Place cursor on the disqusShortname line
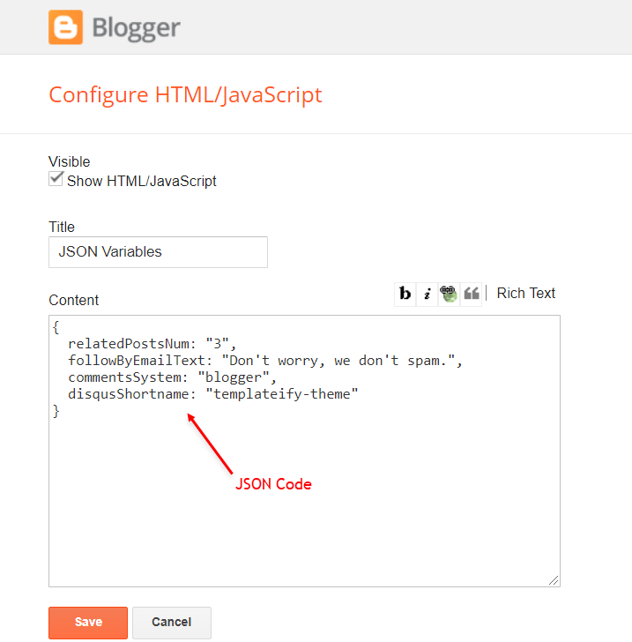Image resolution: width=632 pixels, height=642 pixels. pyautogui.click(x=212, y=394)
